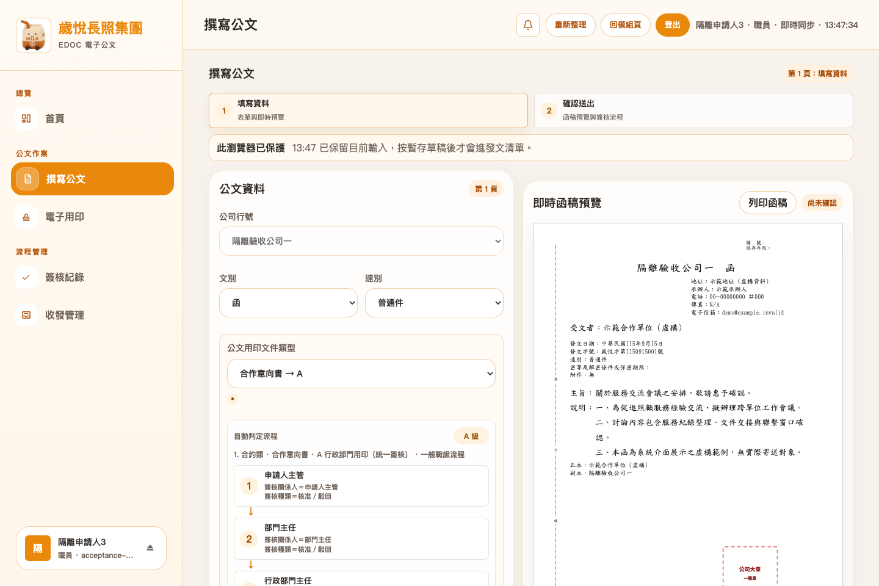Expand the user menu eject arrow

tap(150, 548)
